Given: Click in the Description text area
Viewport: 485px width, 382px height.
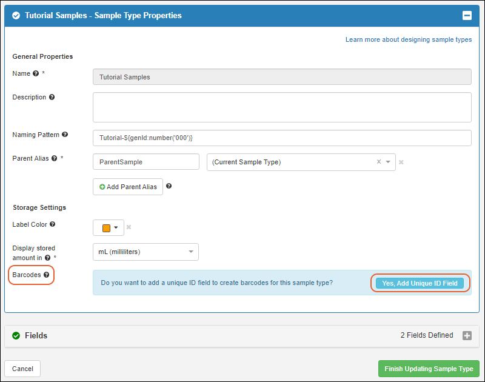Looking at the screenshot, I should [282, 107].
